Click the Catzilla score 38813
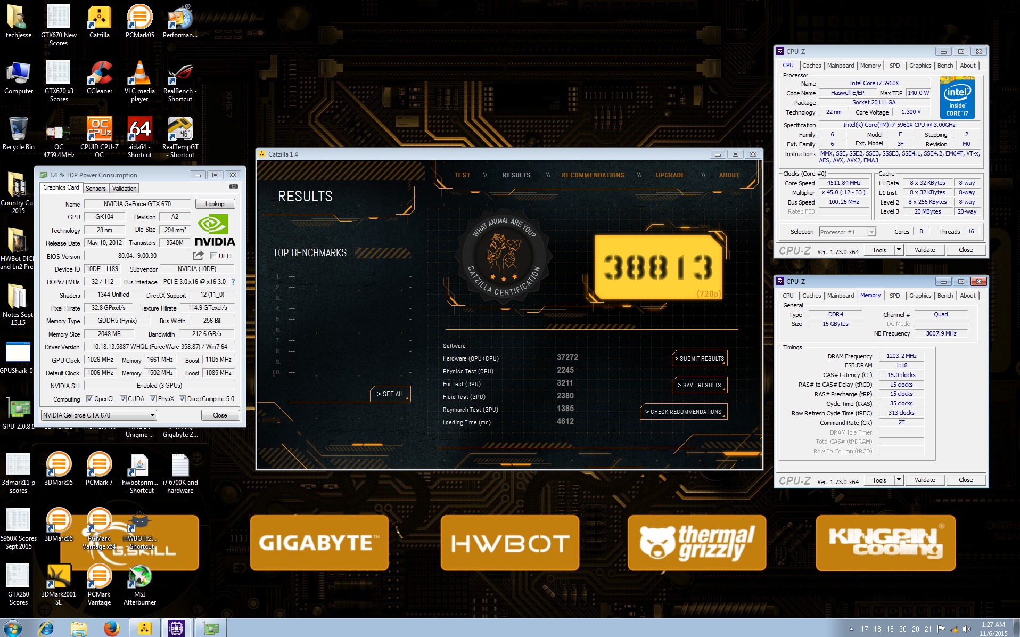This screenshot has width=1020, height=637. pos(658,267)
